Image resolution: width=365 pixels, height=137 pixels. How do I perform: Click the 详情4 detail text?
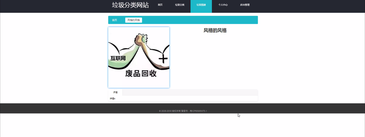pyautogui.click(x=112, y=99)
